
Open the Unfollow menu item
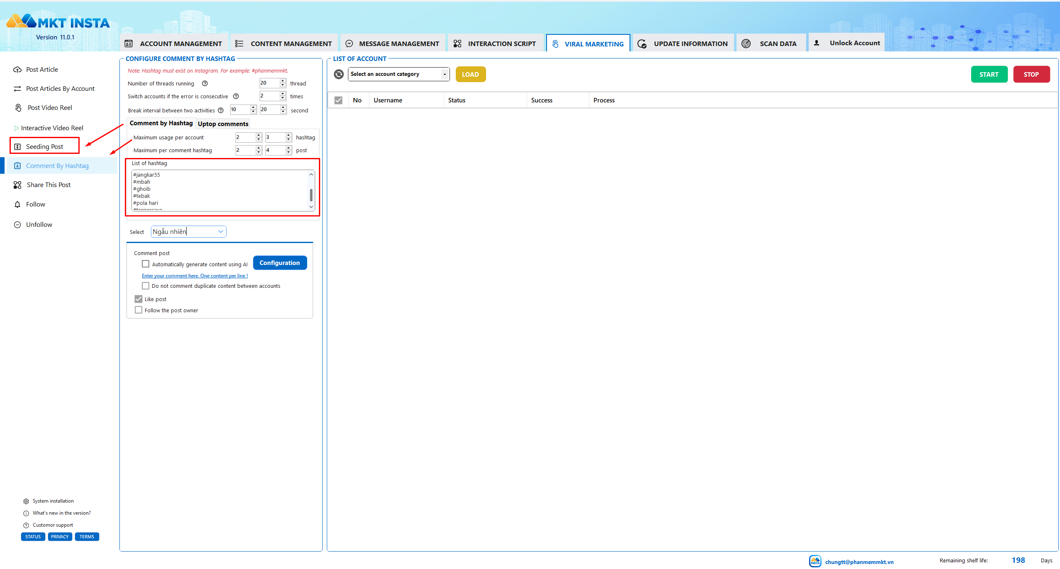point(39,225)
